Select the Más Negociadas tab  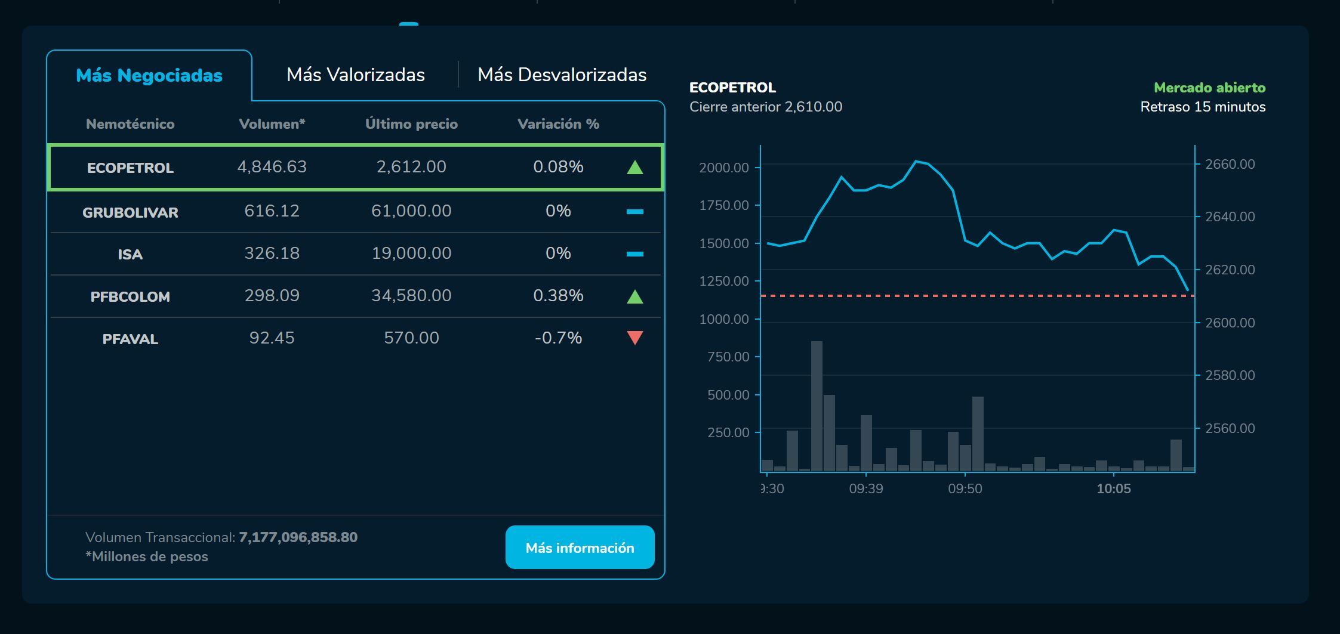point(149,76)
